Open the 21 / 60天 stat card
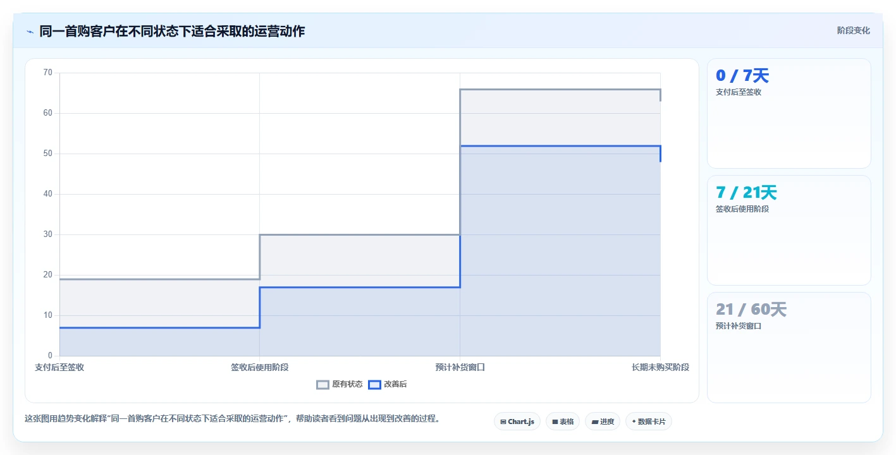 pyautogui.click(x=789, y=348)
